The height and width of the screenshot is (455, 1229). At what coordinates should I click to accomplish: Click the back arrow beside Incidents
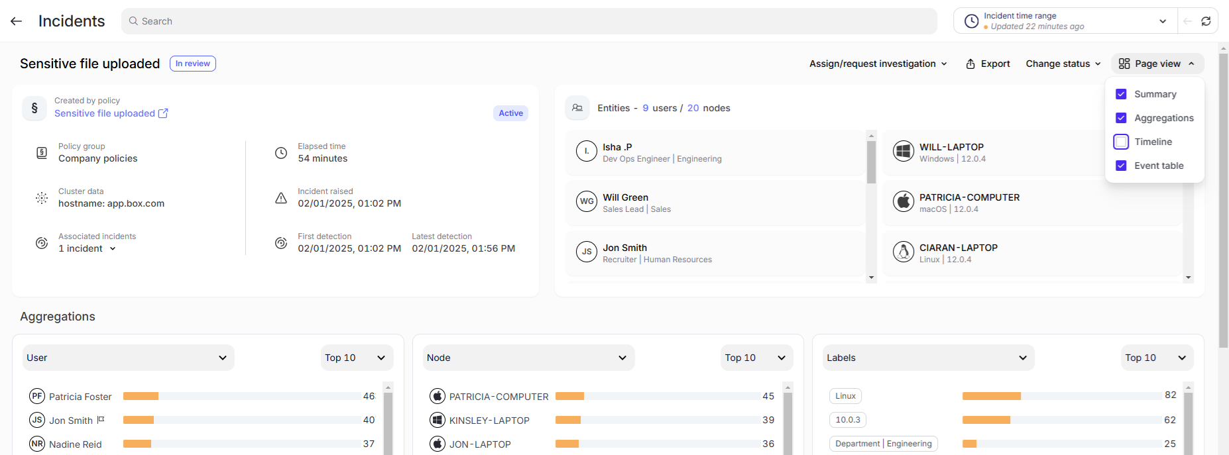pos(17,21)
